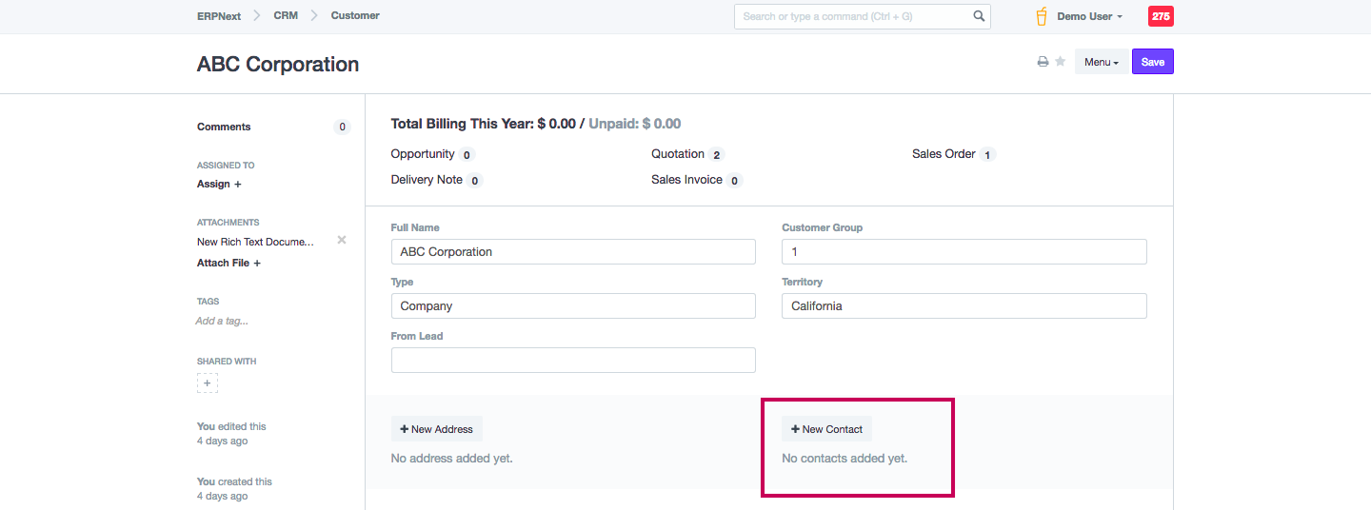
Task: Open the Type field showing Company
Action: point(573,306)
